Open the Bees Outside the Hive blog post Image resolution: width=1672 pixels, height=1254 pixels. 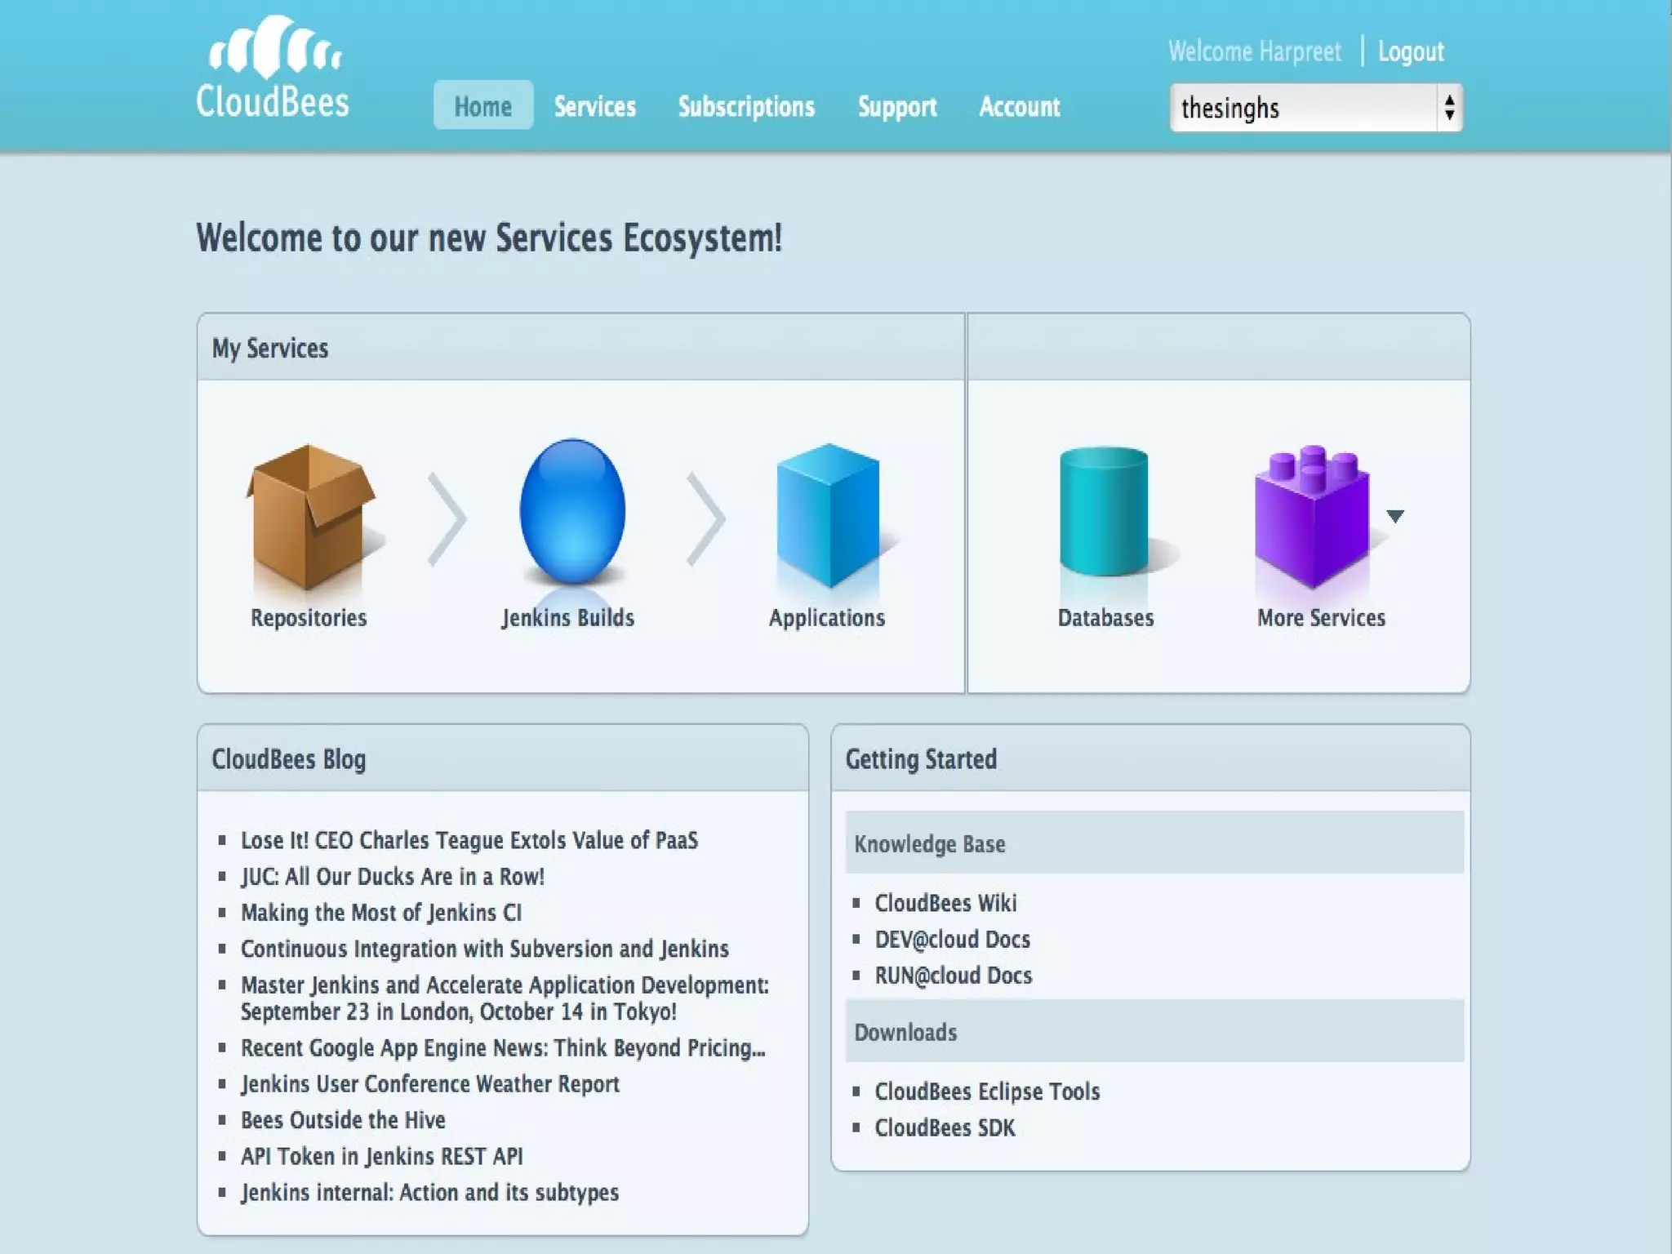point(343,1120)
